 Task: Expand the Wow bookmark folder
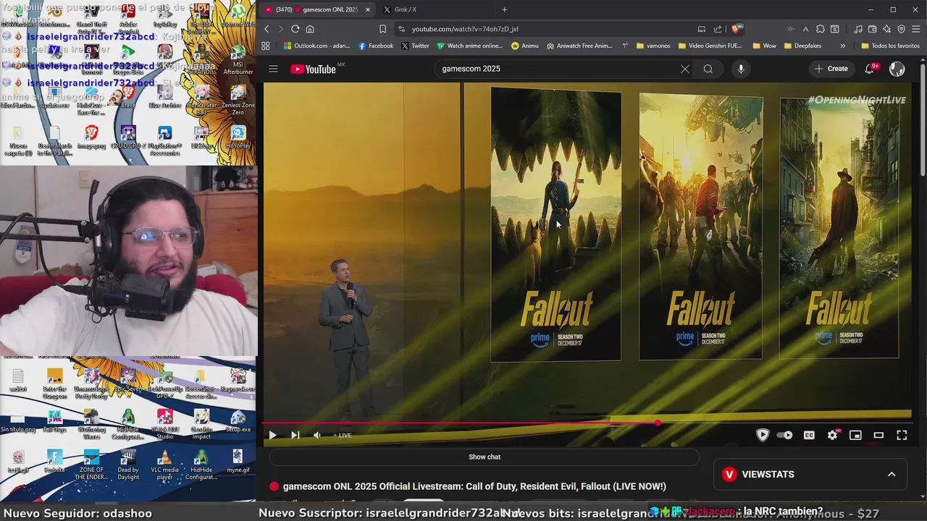click(764, 46)
